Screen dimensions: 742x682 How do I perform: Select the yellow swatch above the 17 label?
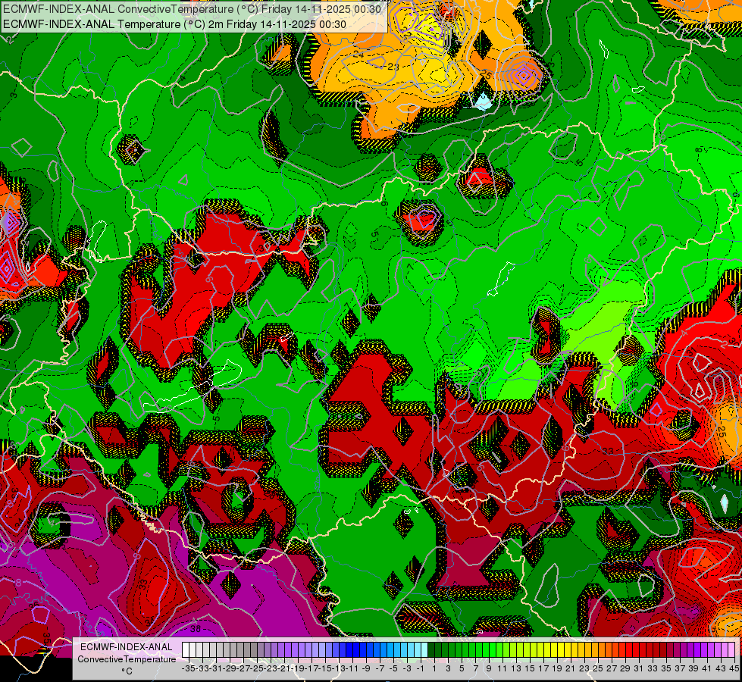[x=540, y=649]
